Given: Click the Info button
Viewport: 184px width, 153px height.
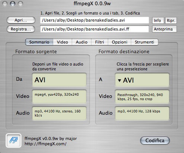Looking at the screenshot, I should tap(158, 20).
